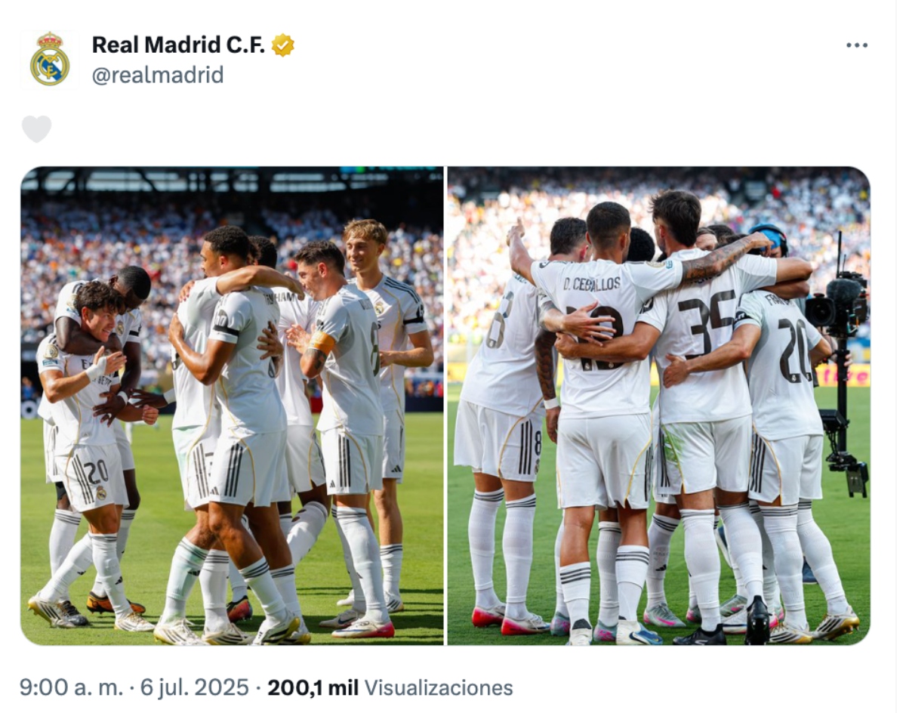906x713 pixels.
Task: Open the right huddle photo
Action: pyautogui.click(x=658, y=406)
